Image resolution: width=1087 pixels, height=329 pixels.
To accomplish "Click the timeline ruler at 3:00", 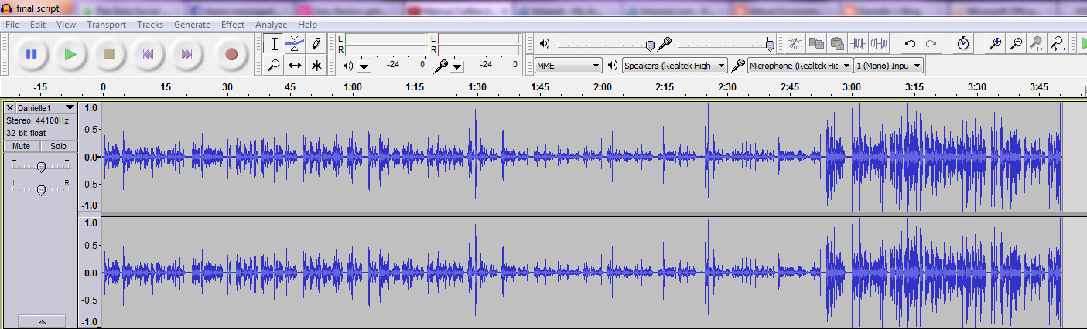I will click(x=852, y=87).
